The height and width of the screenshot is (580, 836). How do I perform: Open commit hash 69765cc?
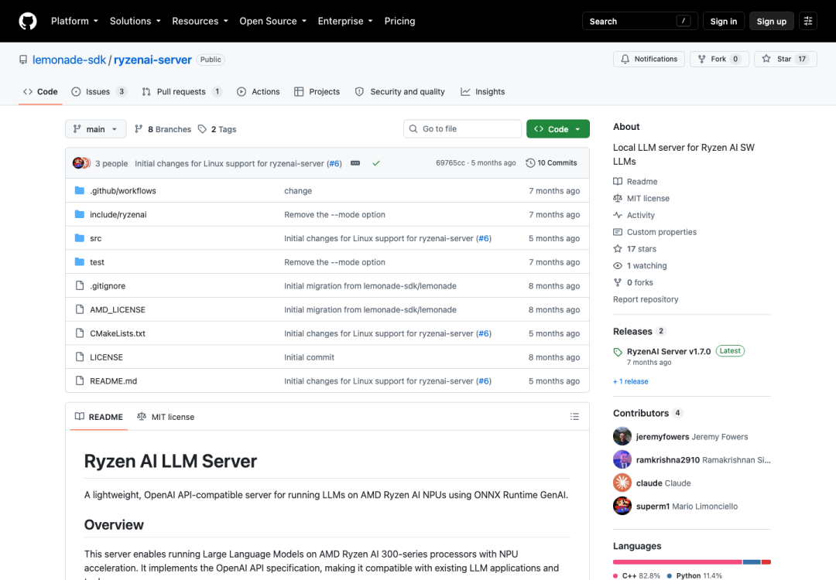coord(451,163)
